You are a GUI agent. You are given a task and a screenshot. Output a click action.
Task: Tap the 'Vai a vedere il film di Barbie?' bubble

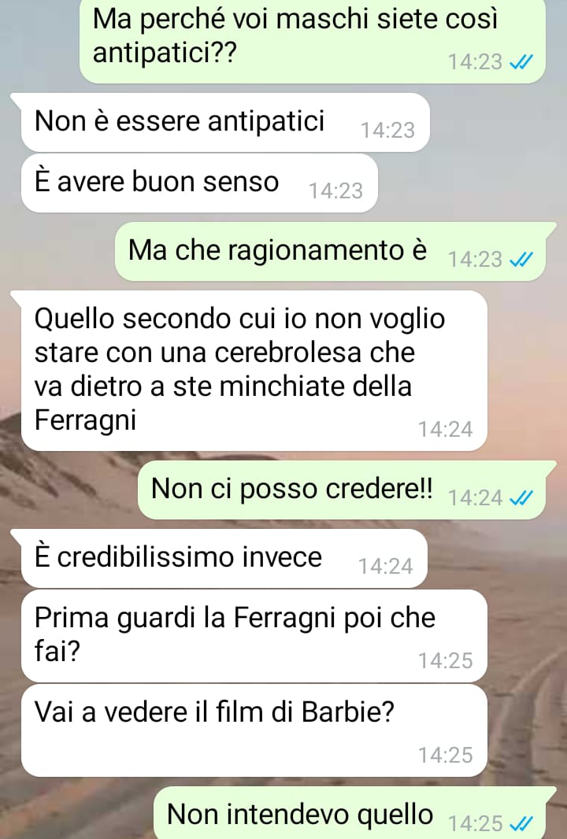(254, 730)
